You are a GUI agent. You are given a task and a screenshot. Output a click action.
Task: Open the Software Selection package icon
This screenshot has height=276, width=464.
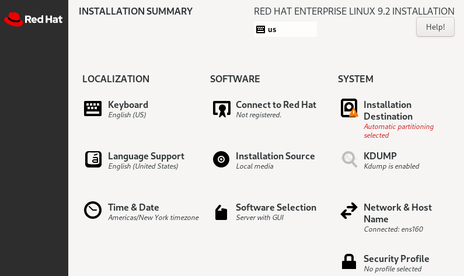[x=221, y=212]
